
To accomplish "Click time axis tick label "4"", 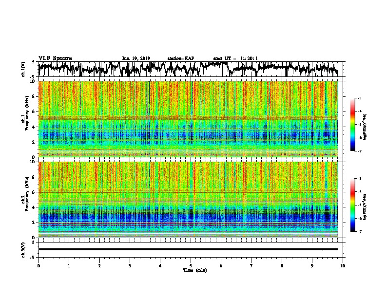I will [160, 266].
